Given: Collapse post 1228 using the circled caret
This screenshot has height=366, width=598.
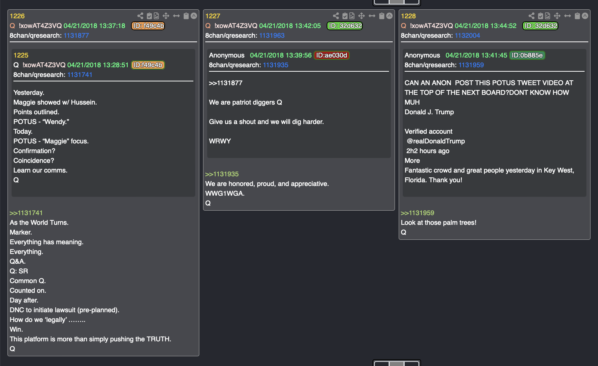Looking at the screenshot, I should click(585, 16).
